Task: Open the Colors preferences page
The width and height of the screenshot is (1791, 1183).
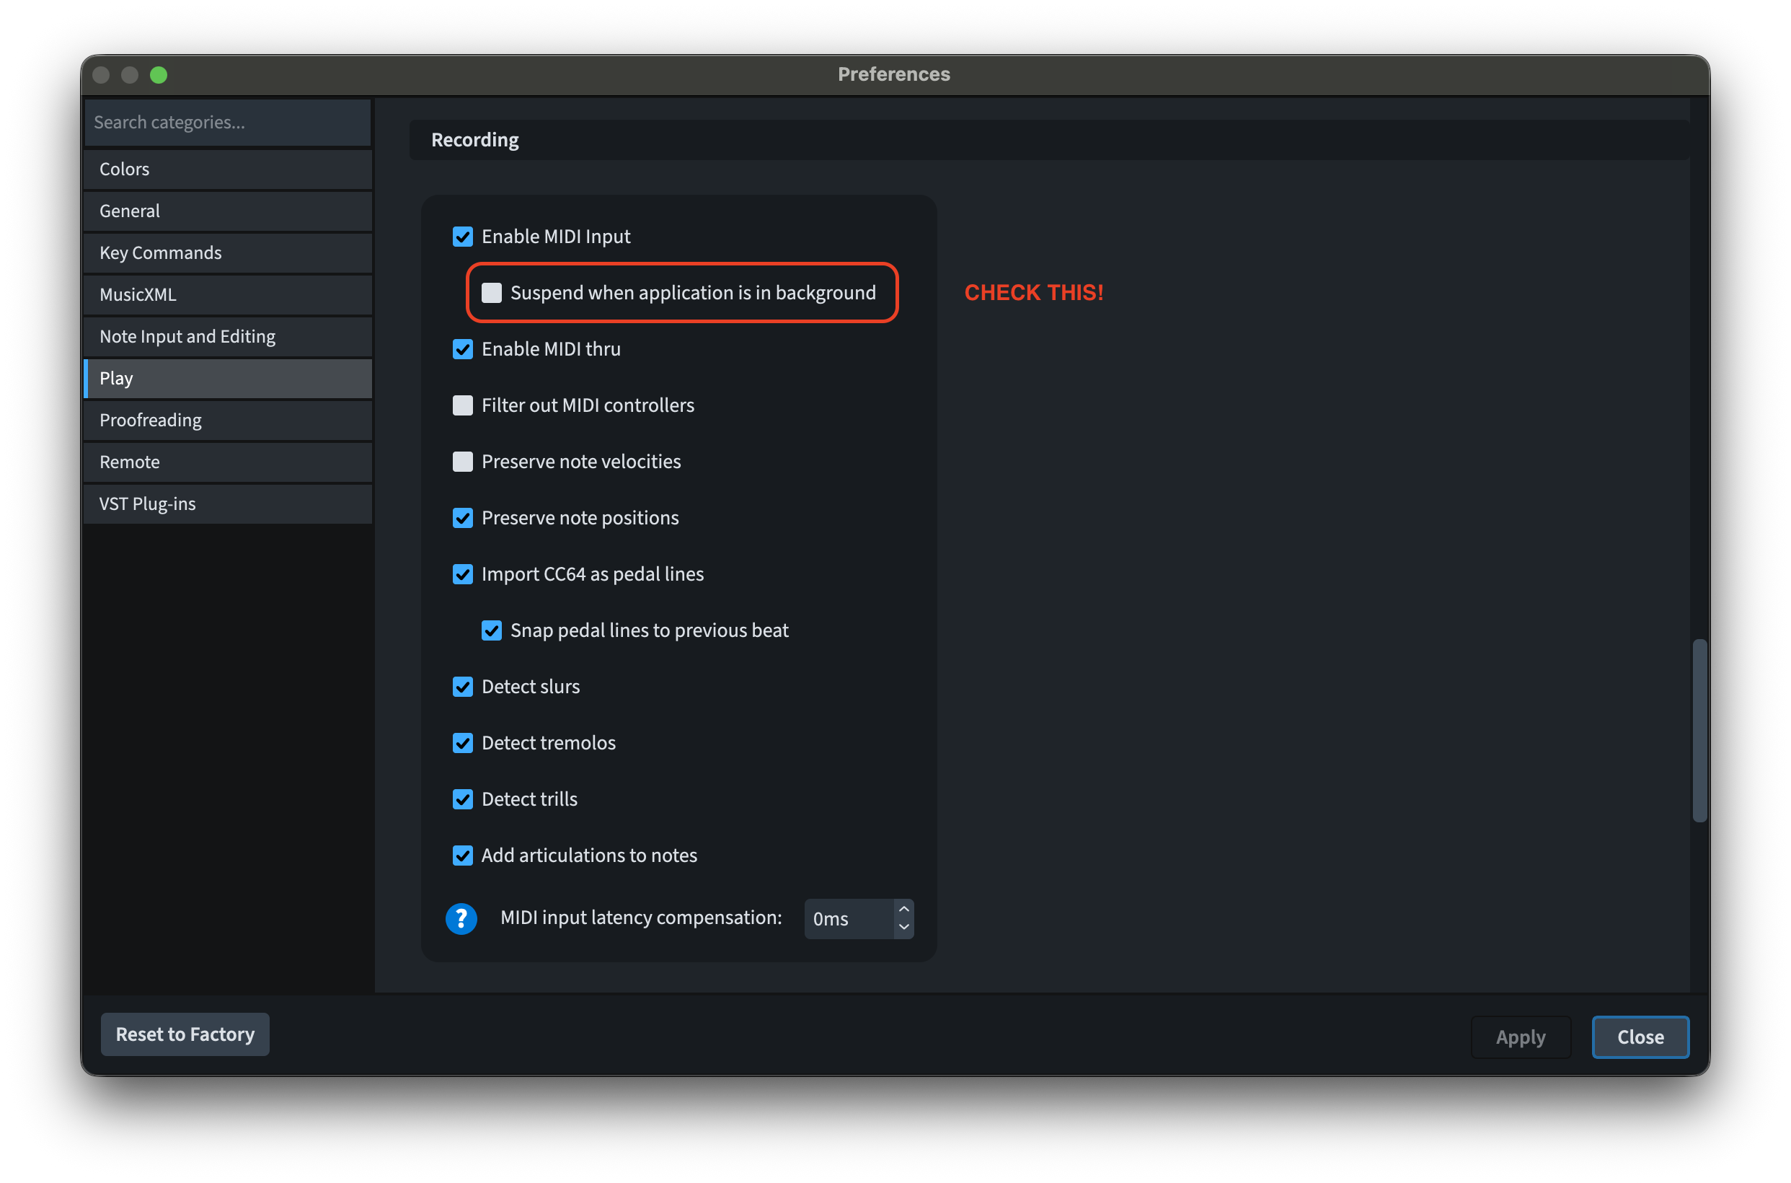Action: point(228,169)
